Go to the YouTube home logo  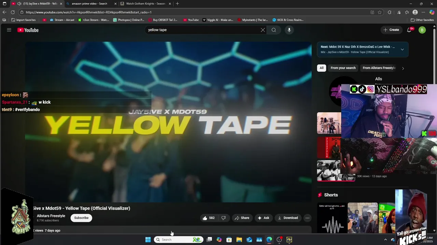[x=28, y=30]
